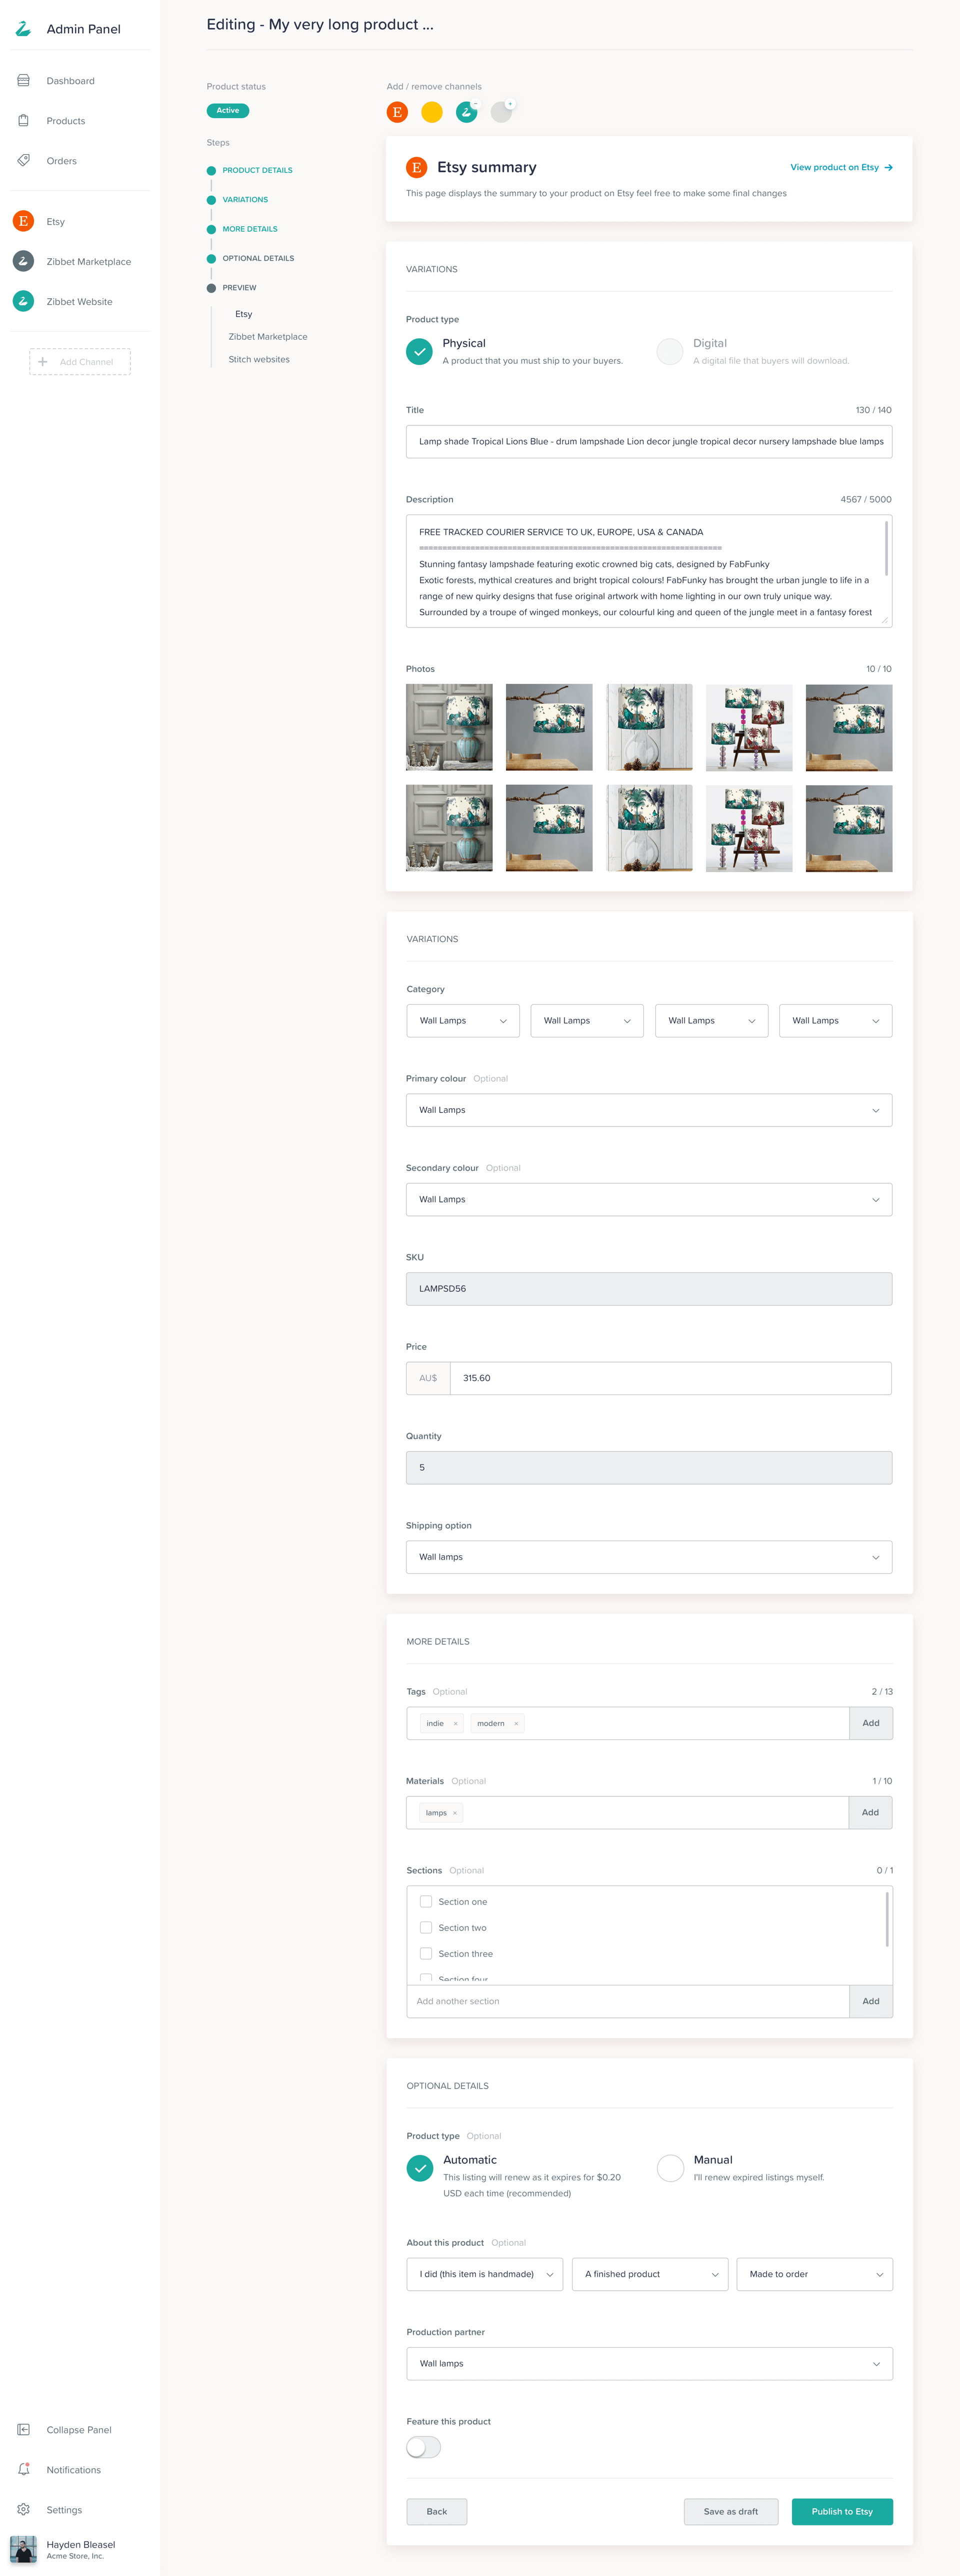This screenshot has width=960, height=2576.
Task: Select the Etsy channel icon under Add / remove channels
Action: (396, 112)
